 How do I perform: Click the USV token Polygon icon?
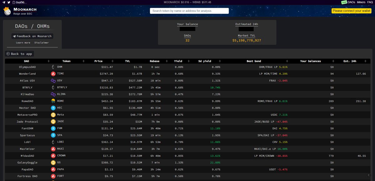pyautogui.click(x=53, y=81)
